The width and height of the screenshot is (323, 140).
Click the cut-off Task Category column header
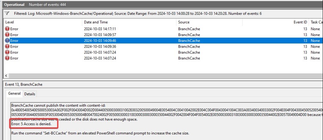coord(316,22)
